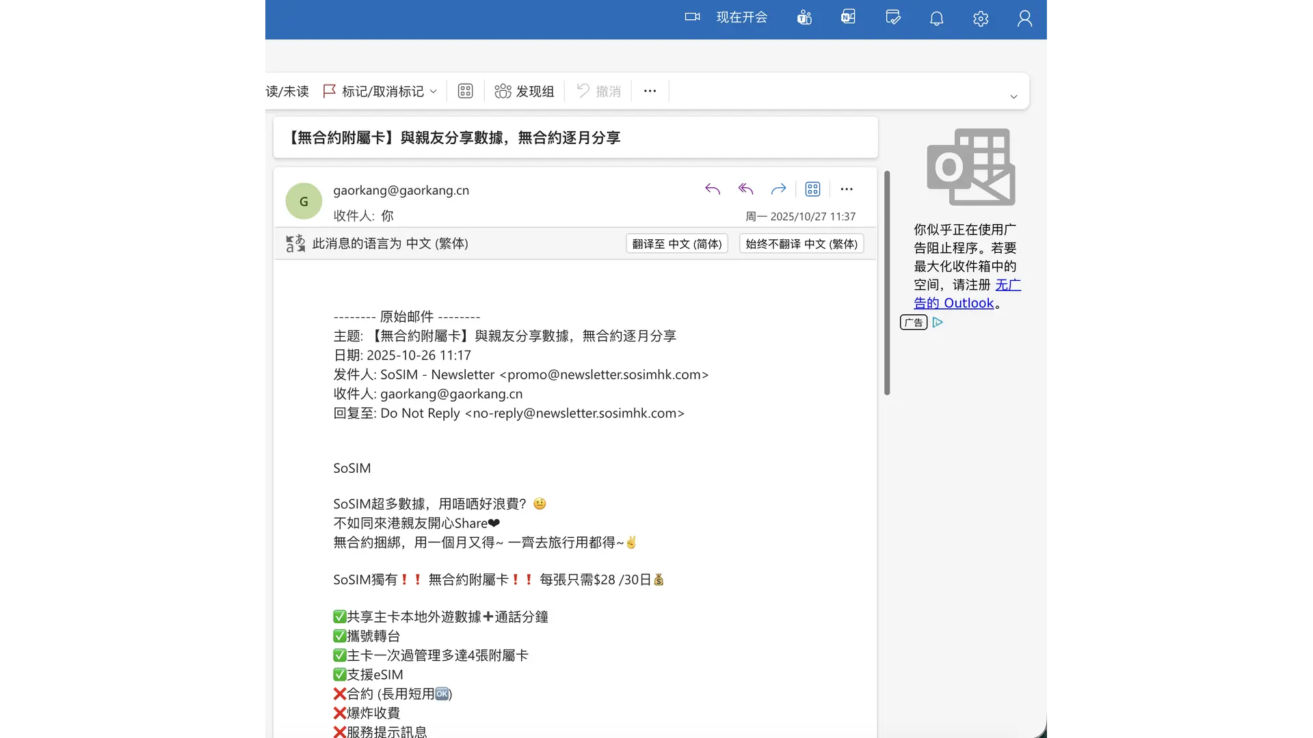Click the reply all icon

(745, 189)
